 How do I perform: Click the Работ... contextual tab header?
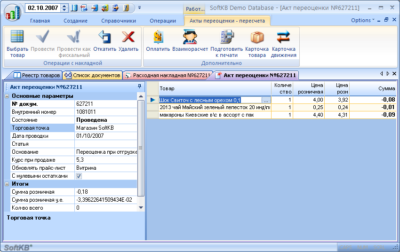(x=195, y=9)
